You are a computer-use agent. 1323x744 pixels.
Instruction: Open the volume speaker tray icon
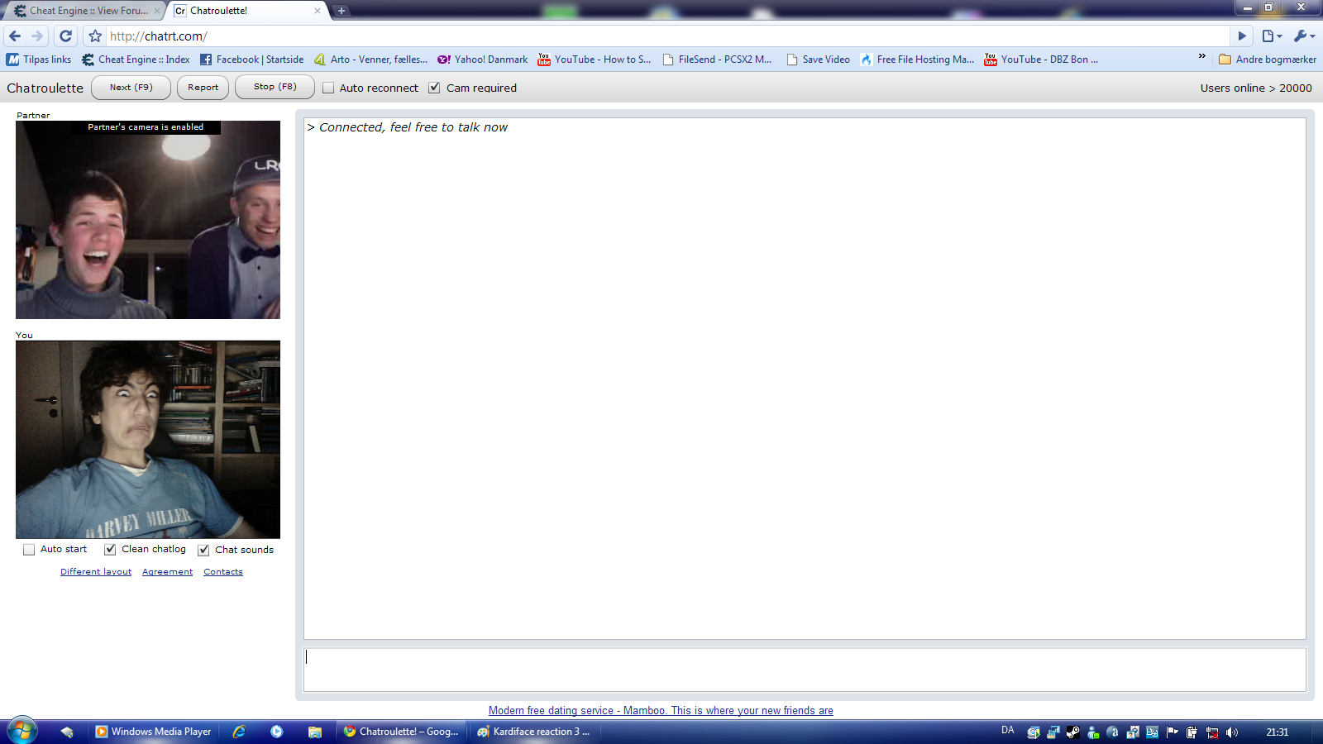click(x=1232, y=732)
